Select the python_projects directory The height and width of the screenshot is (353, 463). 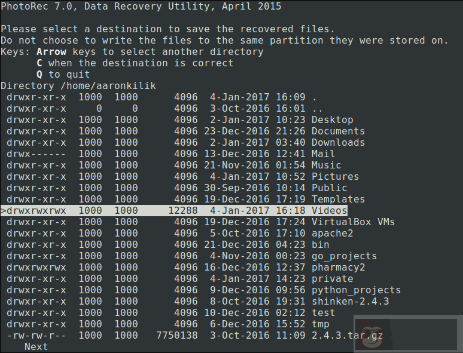pos(356,290)
